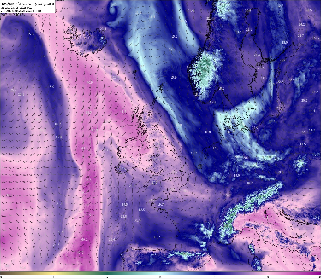
Task: Click the 30.6 value above the color bar
Action: (23, 268)
